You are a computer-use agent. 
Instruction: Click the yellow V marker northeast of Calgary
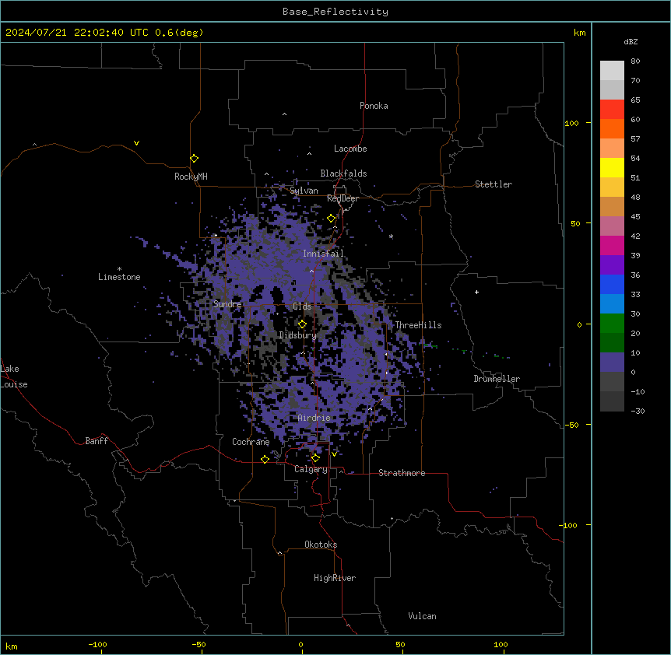pyautogui.click(x=334, y=454)
